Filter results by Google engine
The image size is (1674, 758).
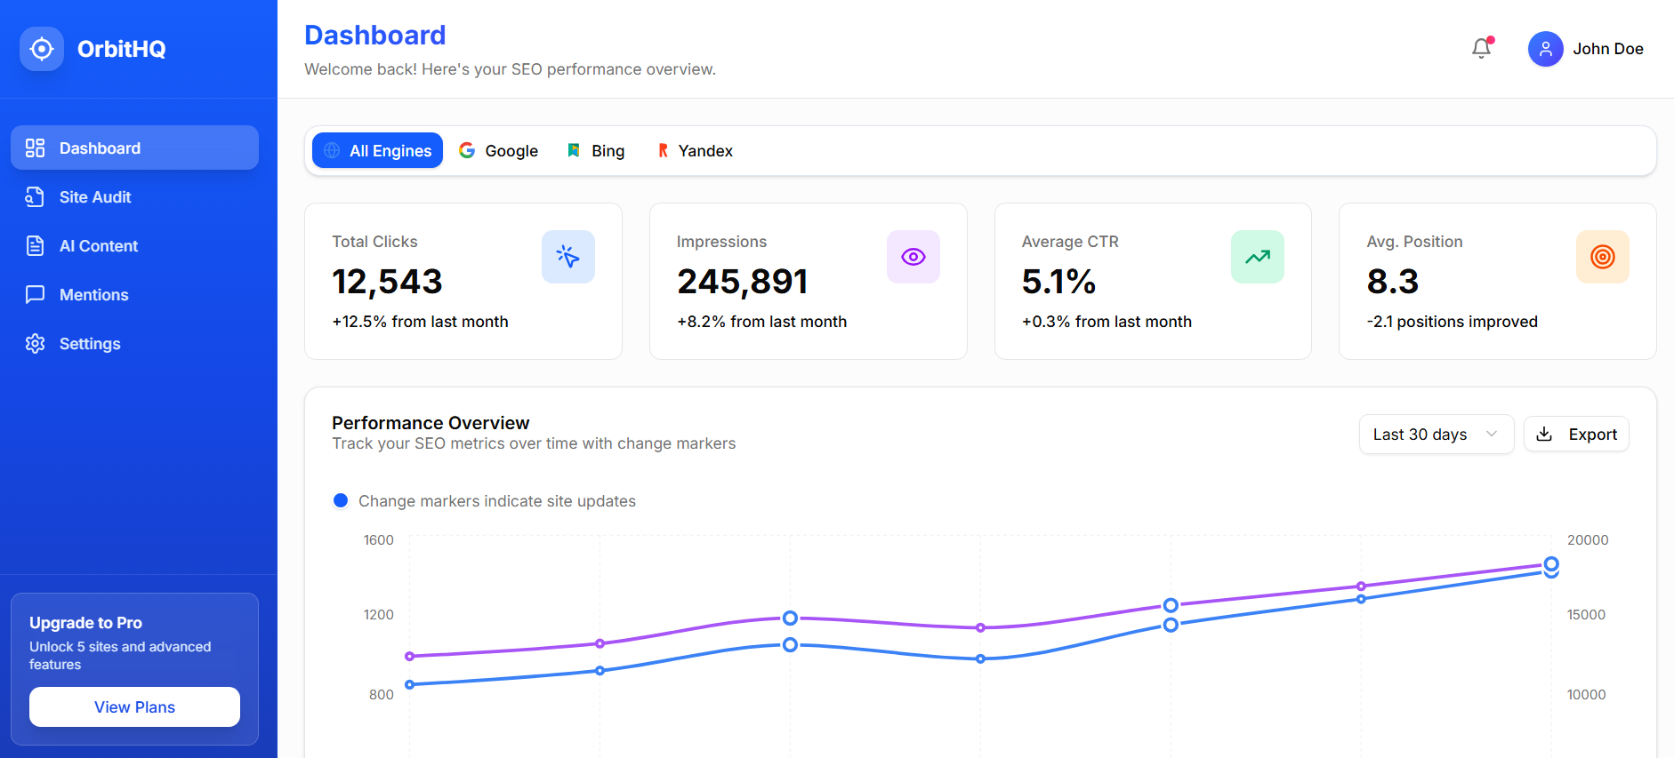[x=499, y=151]
